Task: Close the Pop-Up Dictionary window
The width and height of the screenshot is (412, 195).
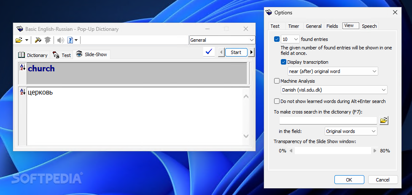Action: pos(246,29)
